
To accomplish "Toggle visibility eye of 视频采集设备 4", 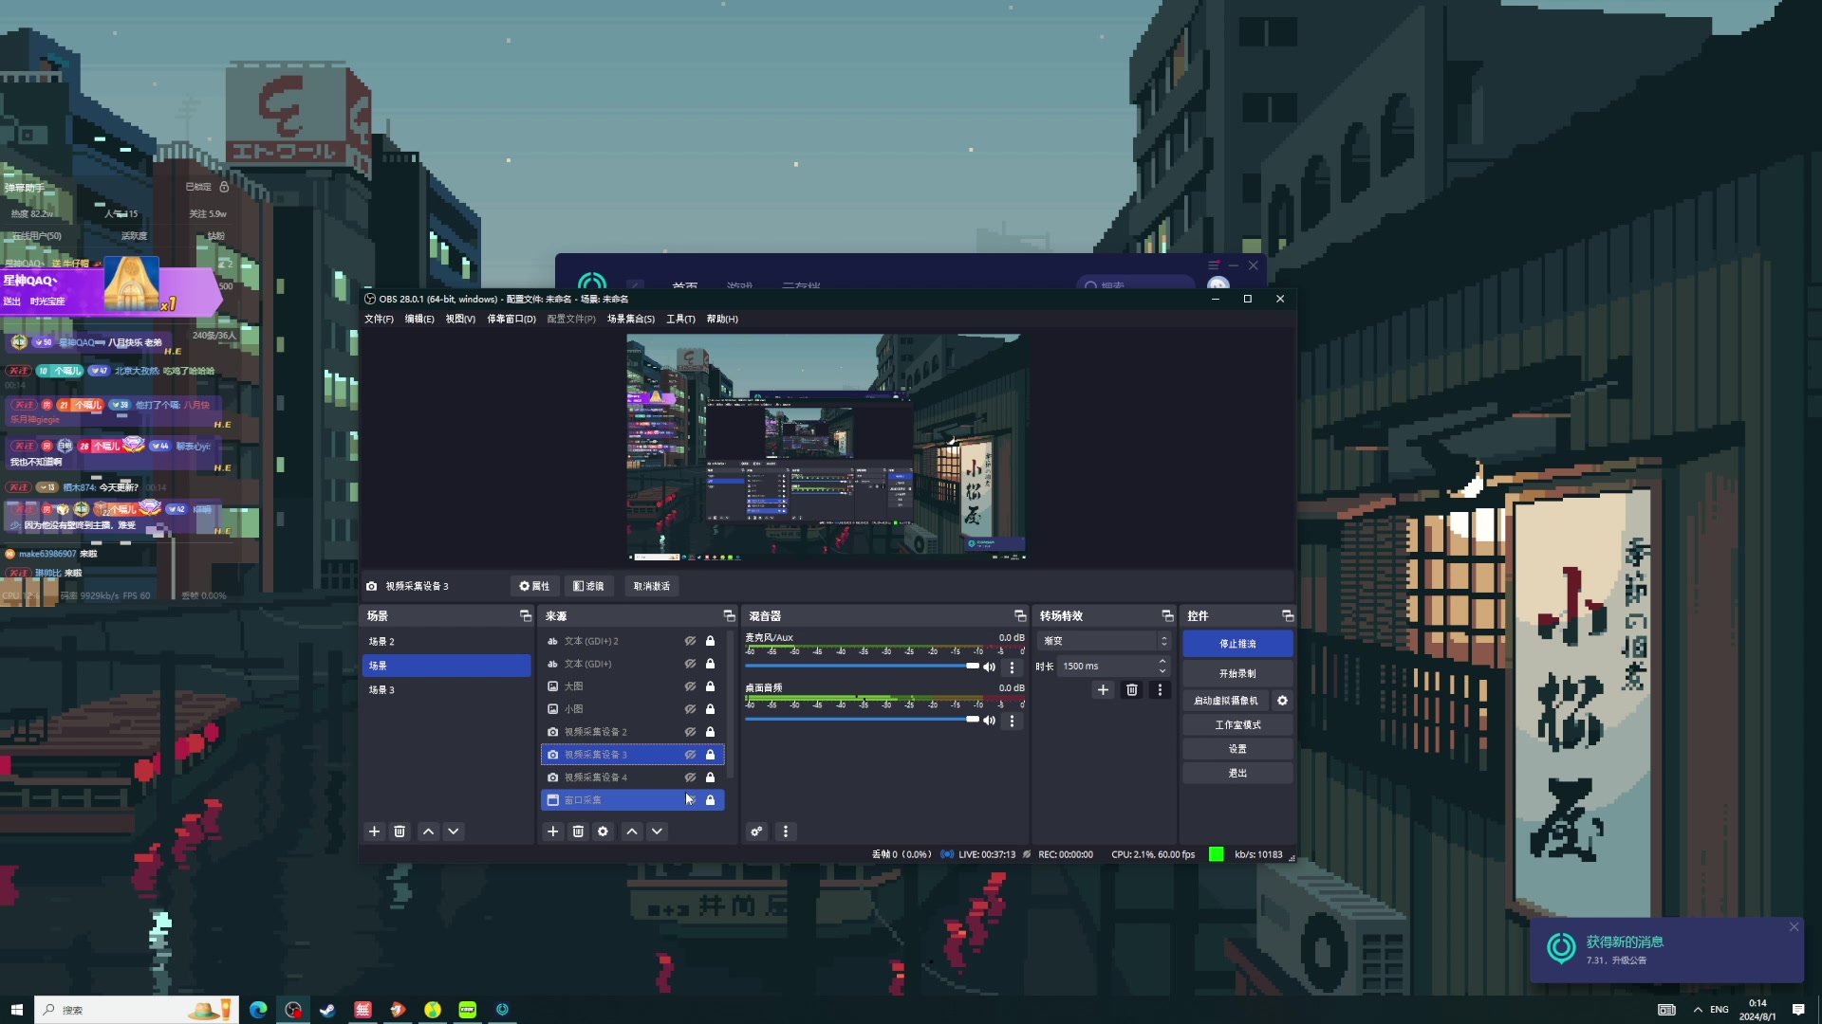I will (691, 777).
